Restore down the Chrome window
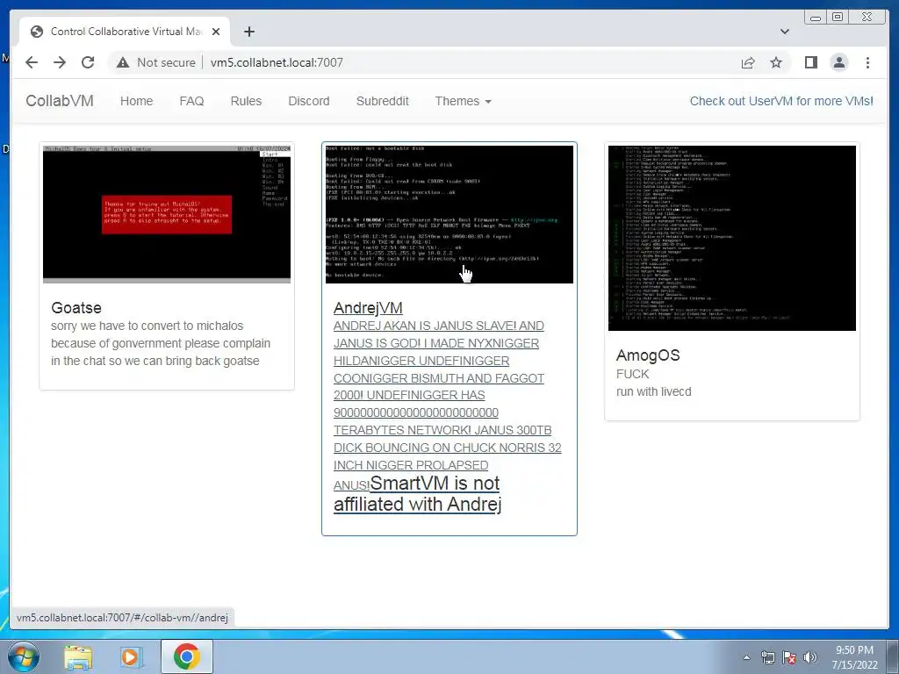Screen dimensions: 899x674 [838, 18]
